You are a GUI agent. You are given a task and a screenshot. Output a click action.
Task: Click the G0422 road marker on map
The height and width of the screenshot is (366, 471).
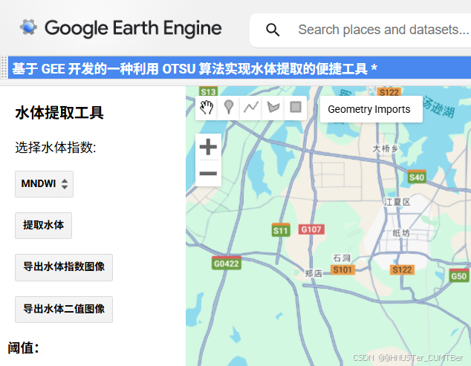[x=226, y=264]
